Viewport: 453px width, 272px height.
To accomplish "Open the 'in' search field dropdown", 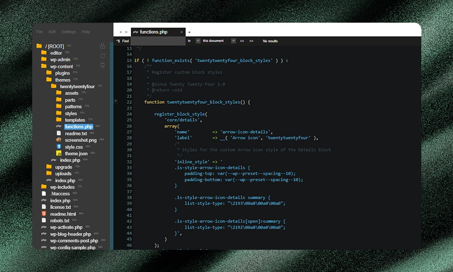I will 198,41.
